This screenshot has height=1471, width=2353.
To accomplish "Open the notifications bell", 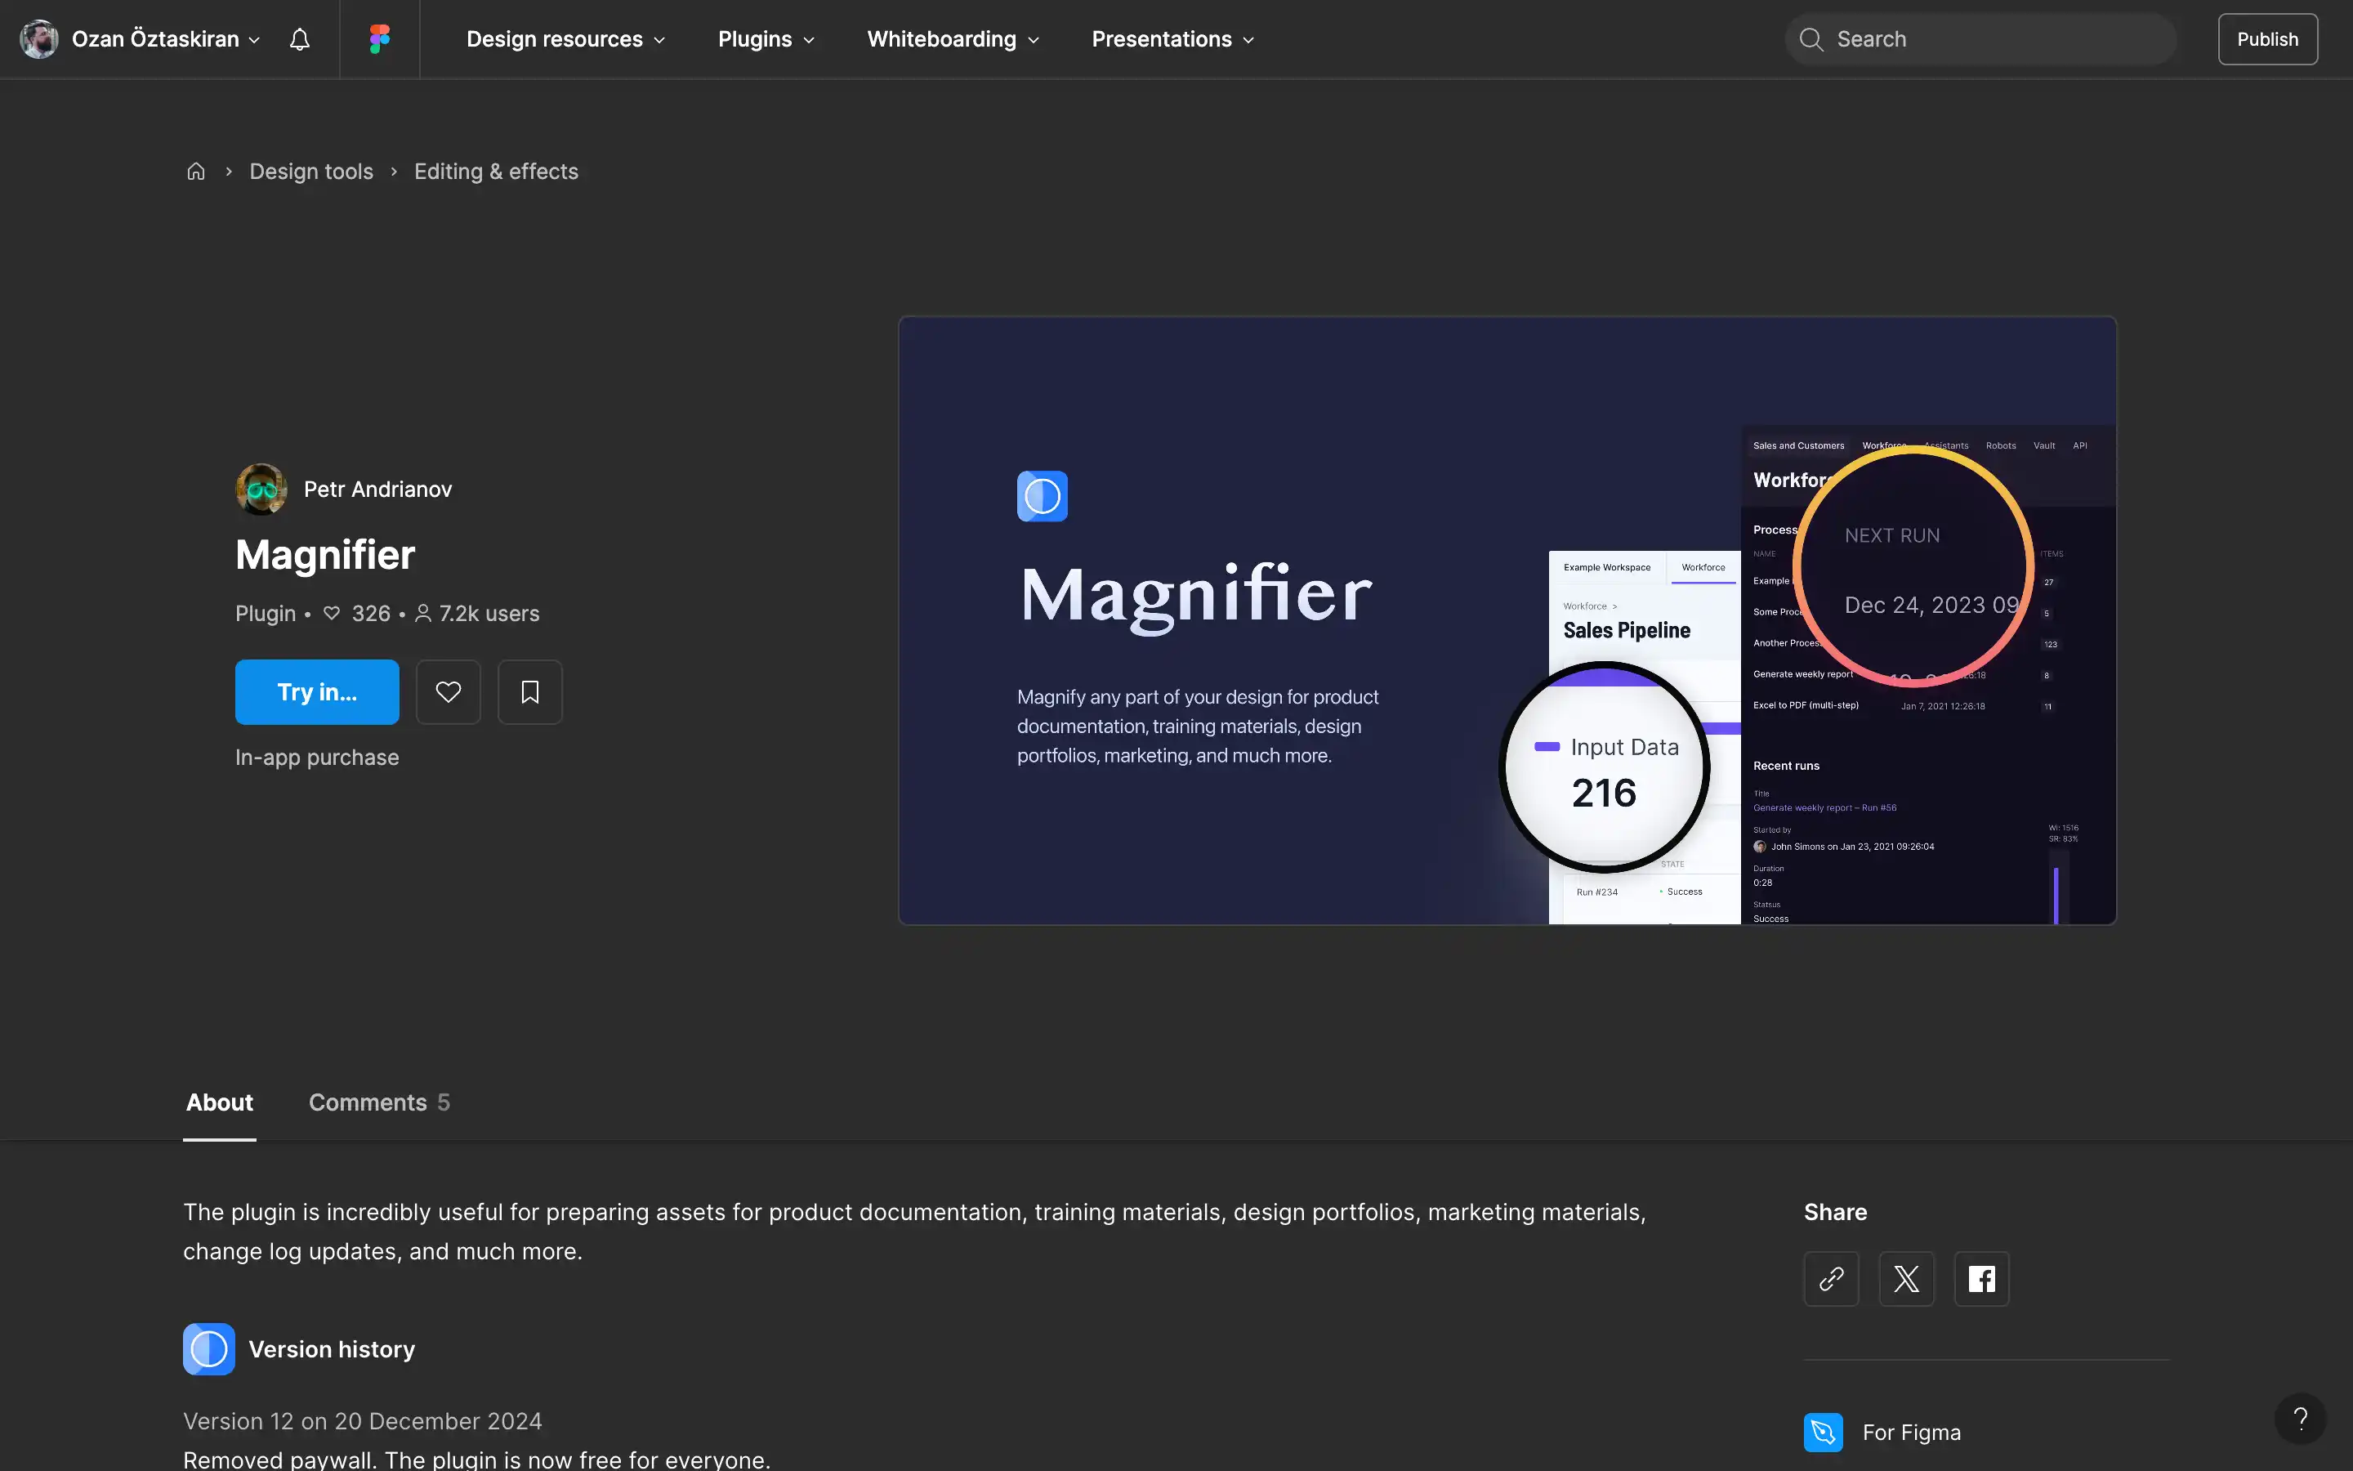I will pos(300,39).
